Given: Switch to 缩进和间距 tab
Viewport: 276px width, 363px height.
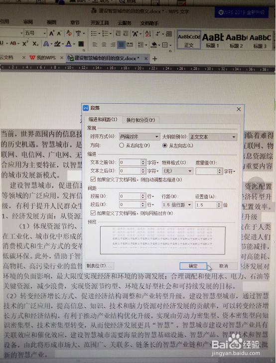Looking at the screenshot, I should [103, 120].
